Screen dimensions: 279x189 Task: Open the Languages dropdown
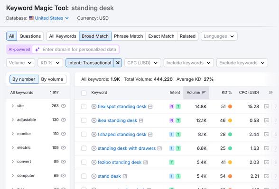(x=219, y=36)
